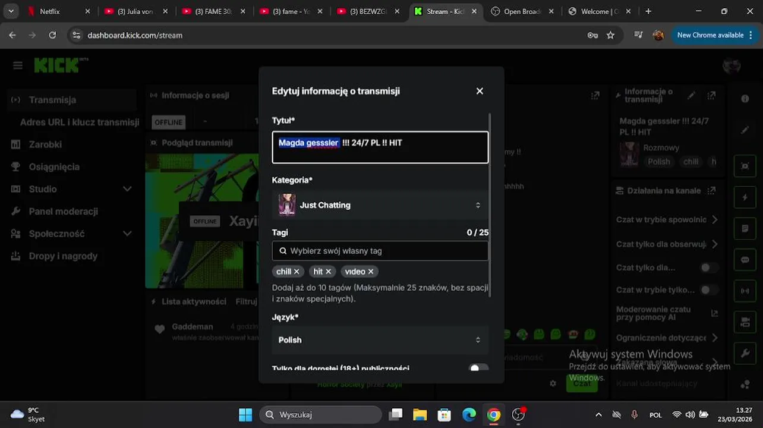Screen dimensions: 763x428
Task: Click the stream preview thumbnail
Action: click(202, 221)
